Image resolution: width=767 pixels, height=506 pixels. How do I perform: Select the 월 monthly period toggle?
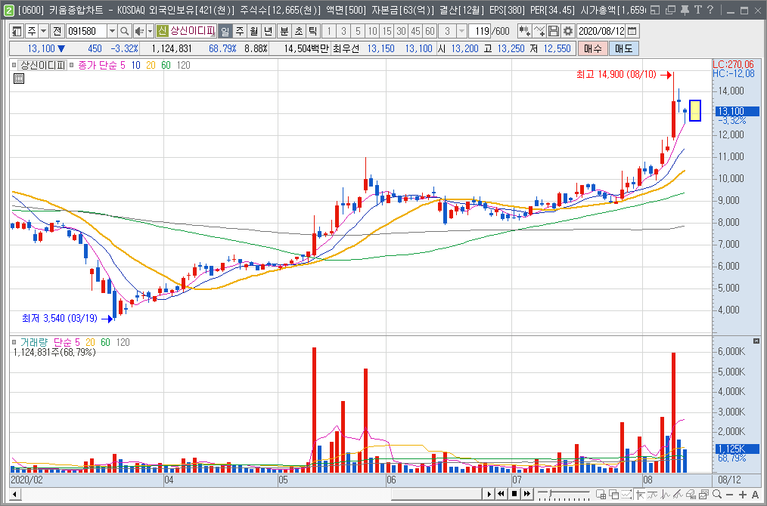[x=254, y=31]
